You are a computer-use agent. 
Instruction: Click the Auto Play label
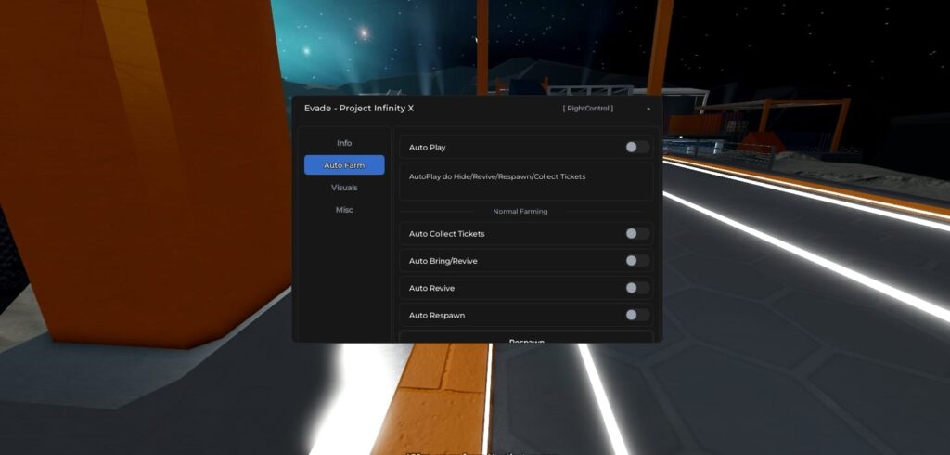pos(427,148)
